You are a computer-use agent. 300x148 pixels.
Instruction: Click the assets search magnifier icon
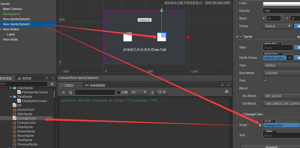tap(52, 84)
